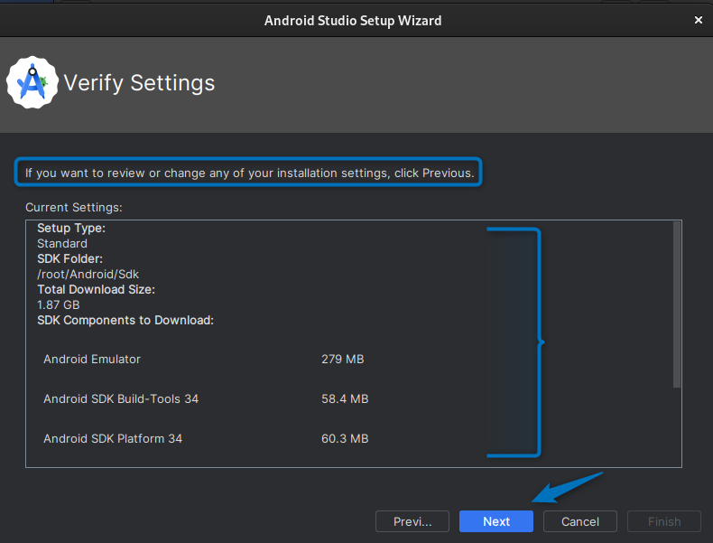713x543 pixels.
Task: Click the Total Download Size: label
Action: 96,289
